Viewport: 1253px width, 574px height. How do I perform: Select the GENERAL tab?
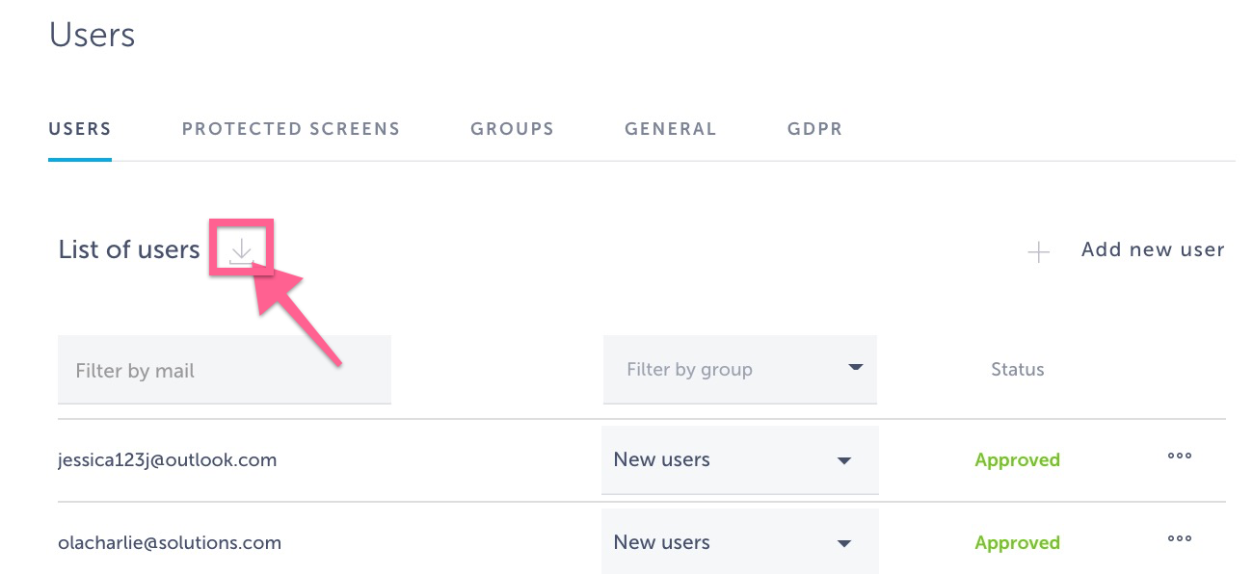[x=670, y=128]
